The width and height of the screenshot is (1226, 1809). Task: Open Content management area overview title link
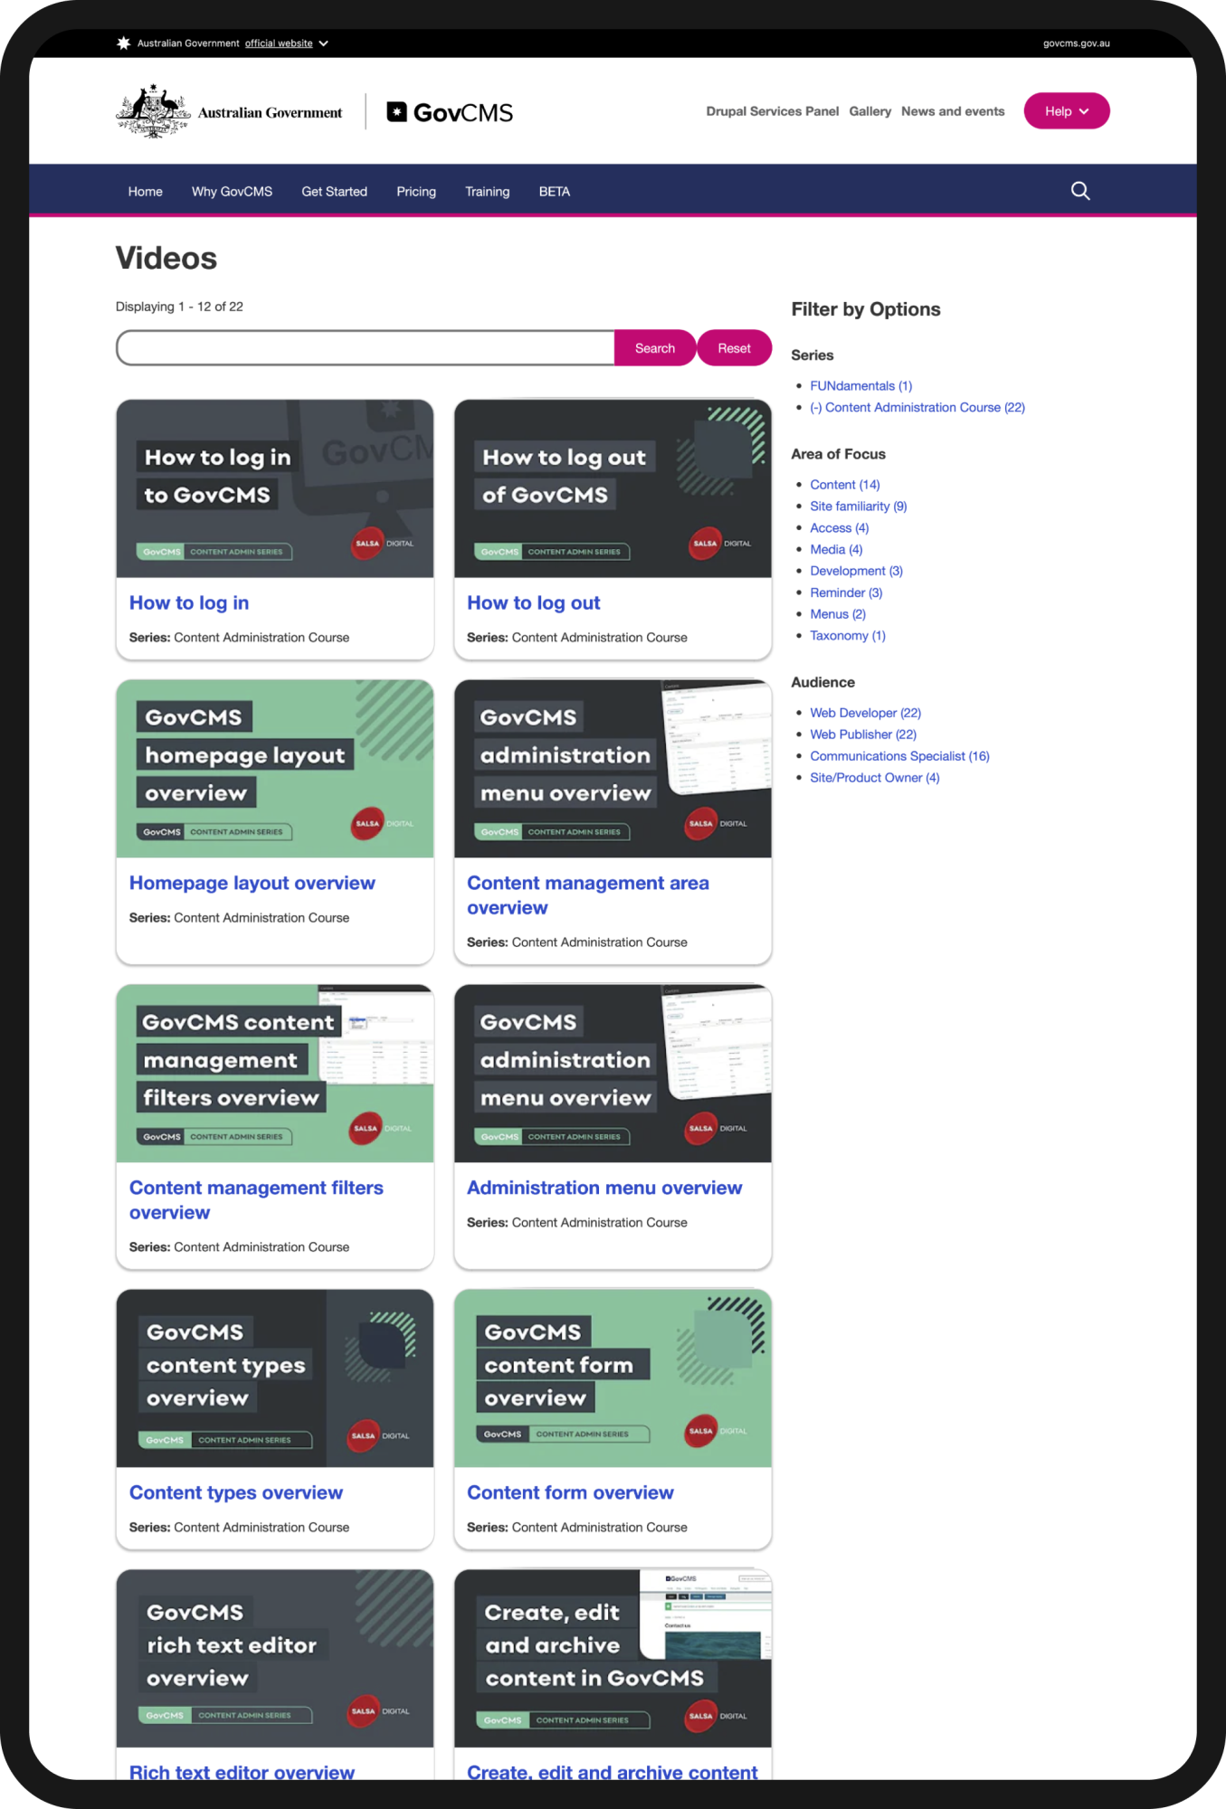tap(588, 895)
